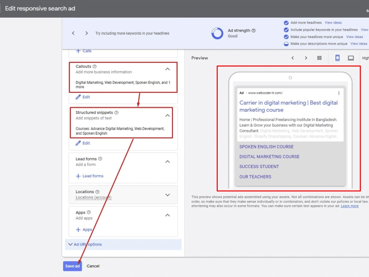The image size is (369, 277).
Task: Collapse the Structured snippets section
Action: tap(167, 115)
